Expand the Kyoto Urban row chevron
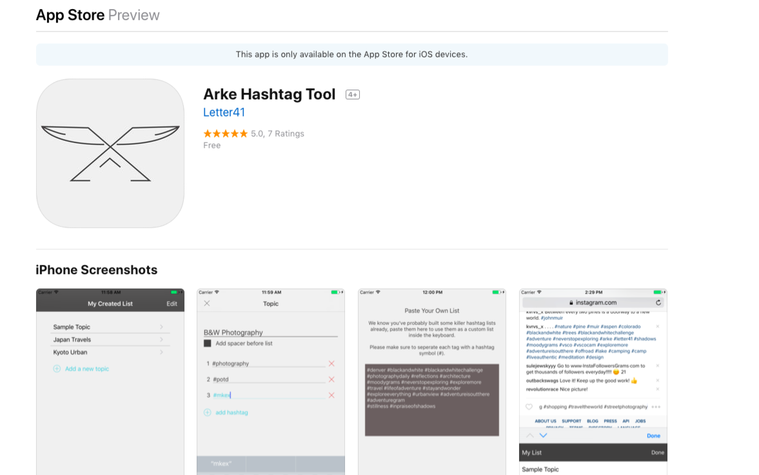Screen dimensions: 759x475 coord(161,352)
